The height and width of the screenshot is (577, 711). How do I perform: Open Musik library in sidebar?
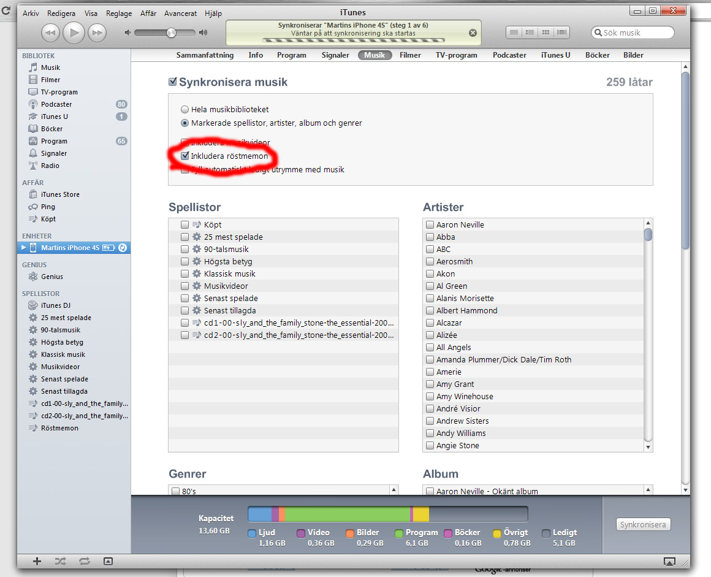tap(50, 67)
